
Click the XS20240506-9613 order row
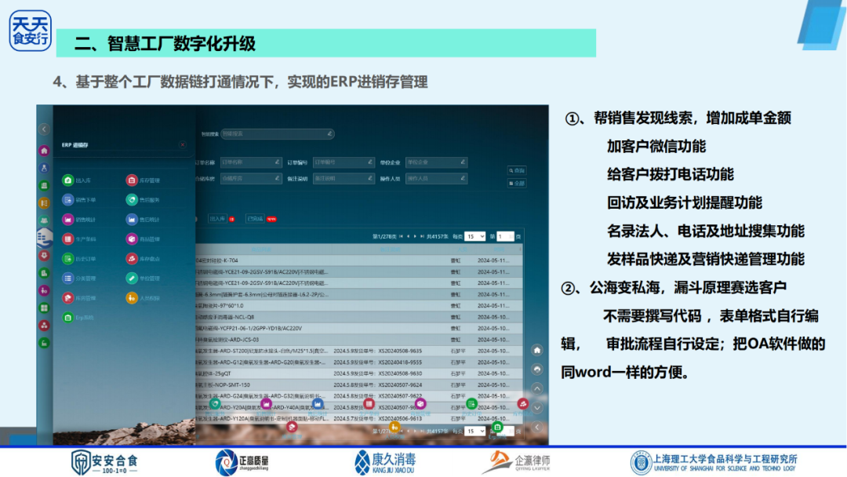(358, 419)
